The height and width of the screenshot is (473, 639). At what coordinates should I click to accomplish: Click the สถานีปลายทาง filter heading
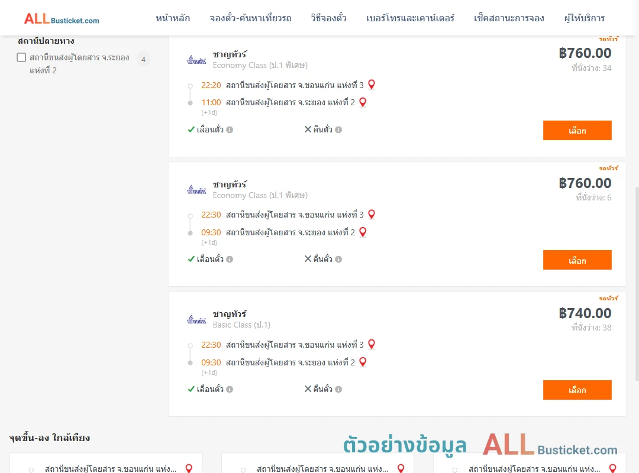46,41
